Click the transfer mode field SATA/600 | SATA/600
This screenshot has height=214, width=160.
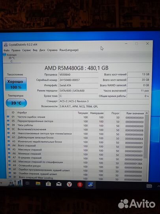tap(78, 91)
